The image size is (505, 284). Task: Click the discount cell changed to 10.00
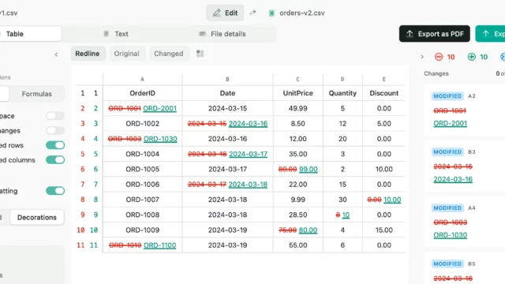pos(384,200)
